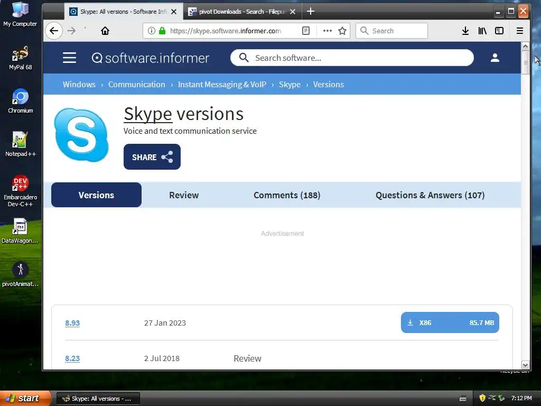This screenshot has width=541, height=406.
Task: Go to Skype breadcrumb link
Action: (x=290, y=84)
